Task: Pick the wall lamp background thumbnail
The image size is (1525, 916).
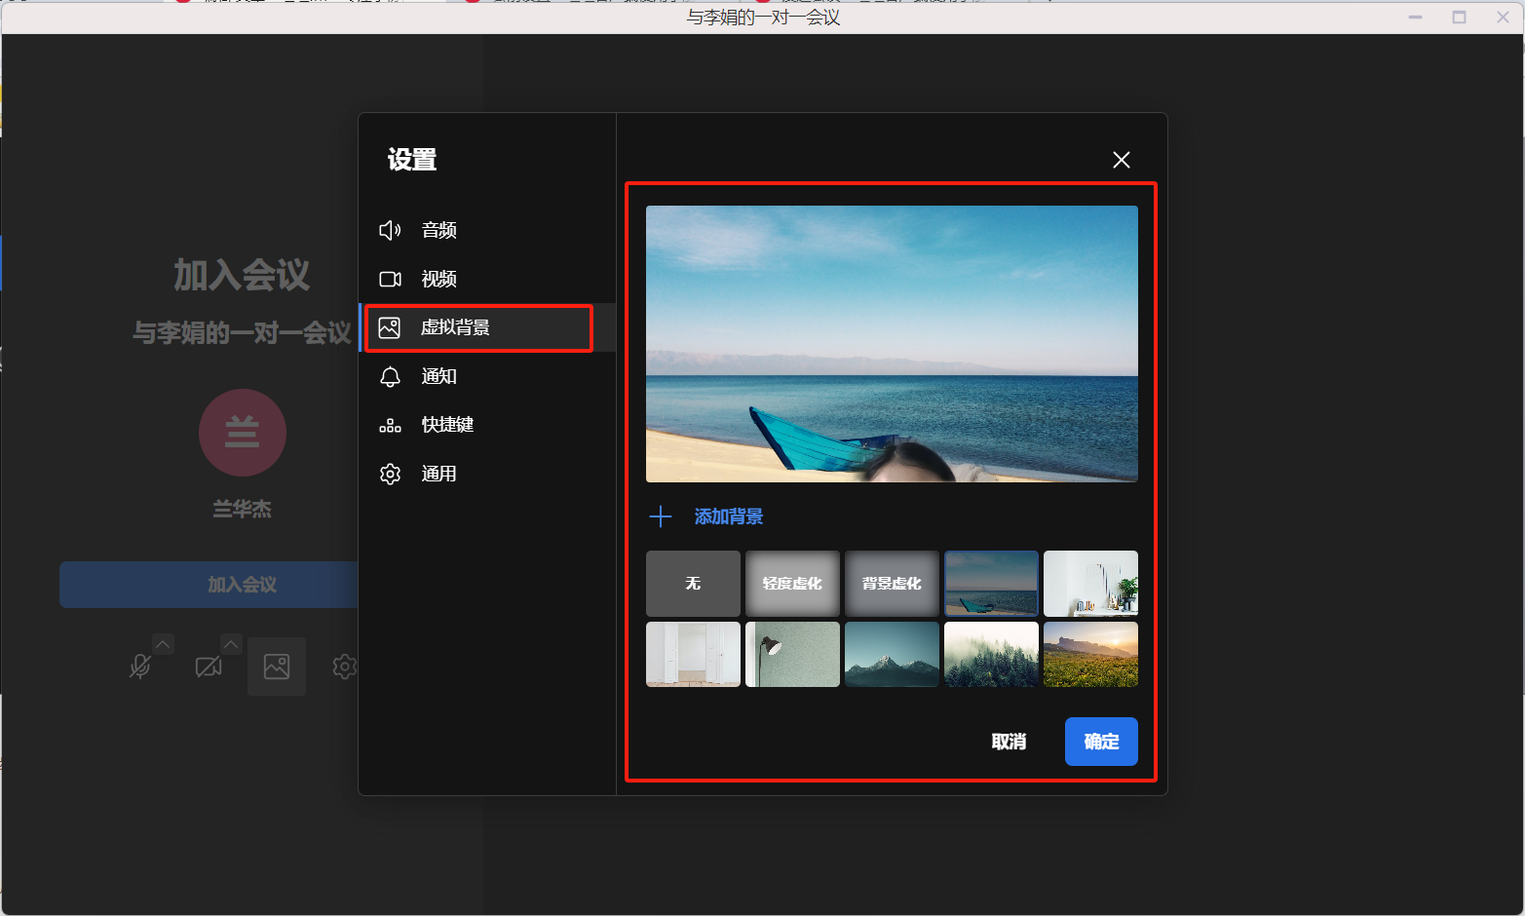Action: coord(792,655)
